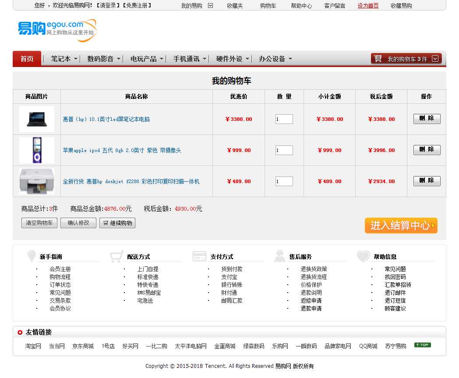Click the green TOP icon
The width and height of the screenshot is (459, 378).
tap(422, 345)
